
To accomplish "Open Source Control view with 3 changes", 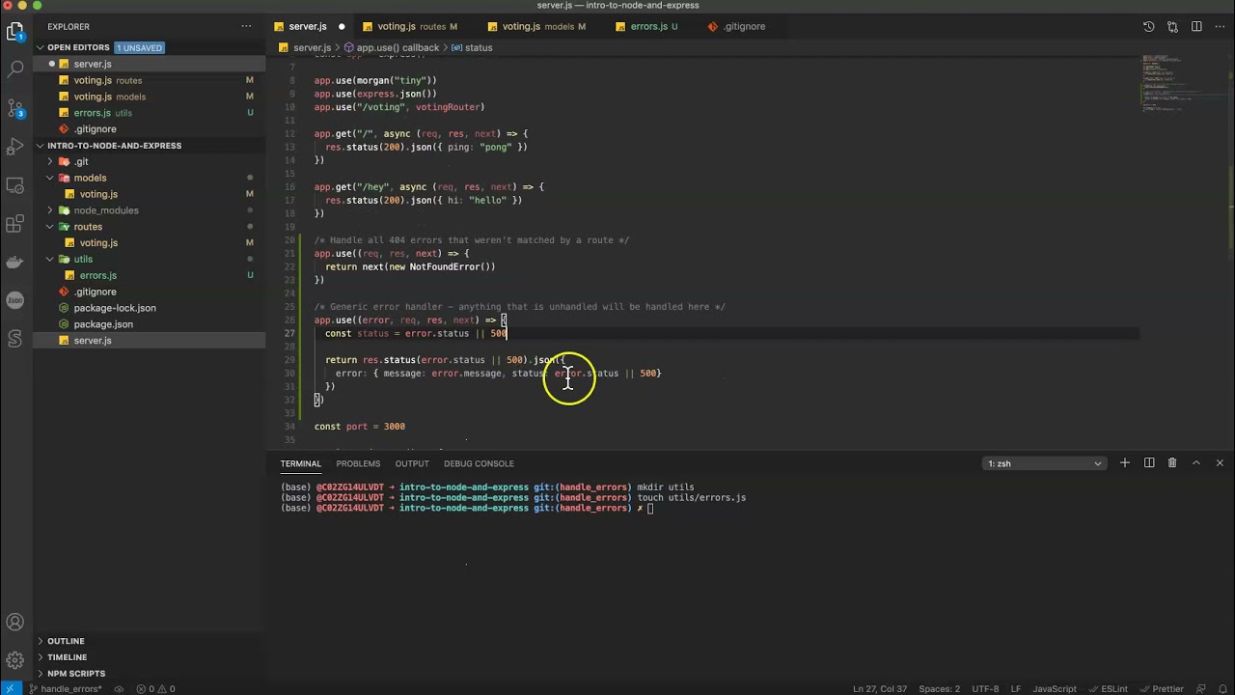I will tap(15, 108).
